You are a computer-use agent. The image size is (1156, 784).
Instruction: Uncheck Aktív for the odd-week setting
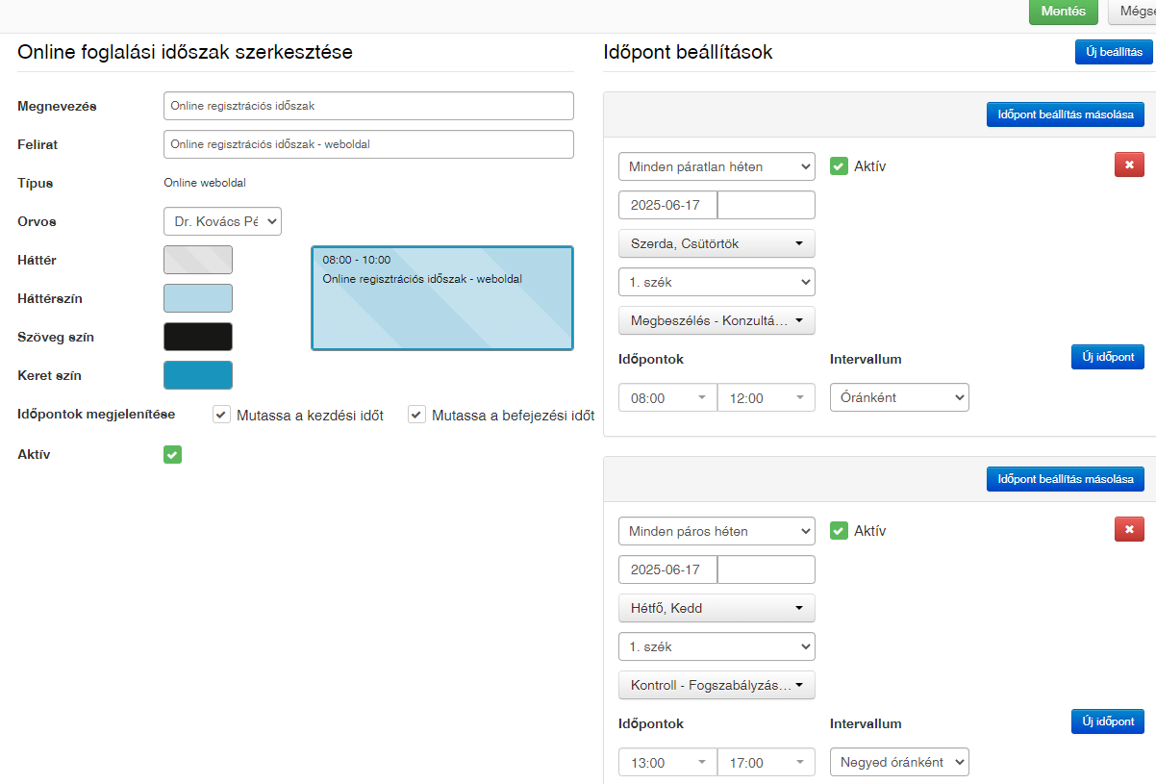click(x=839, y=166)
